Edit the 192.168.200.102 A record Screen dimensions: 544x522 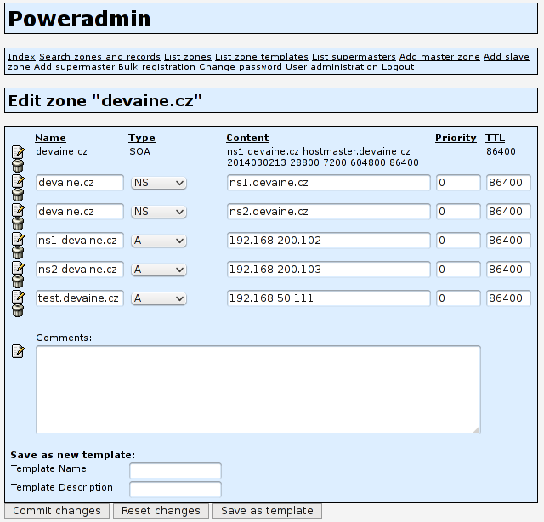tap(18, 239)
